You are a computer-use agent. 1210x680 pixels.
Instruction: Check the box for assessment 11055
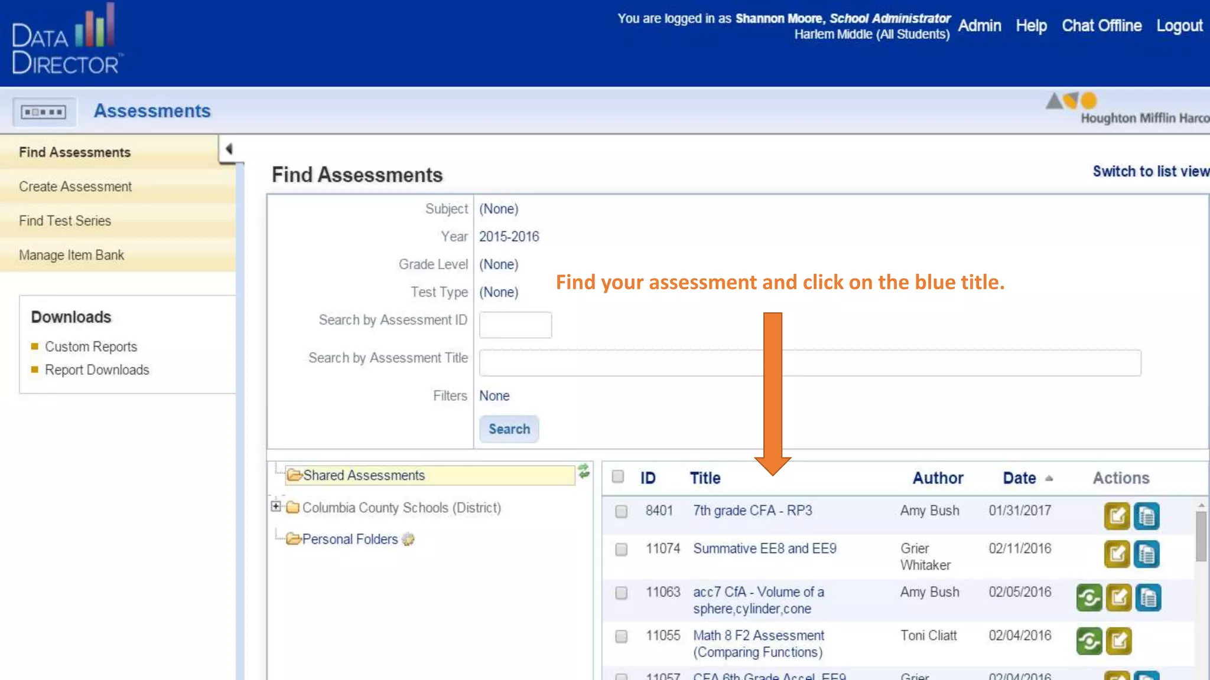click(x=621, y=636)
